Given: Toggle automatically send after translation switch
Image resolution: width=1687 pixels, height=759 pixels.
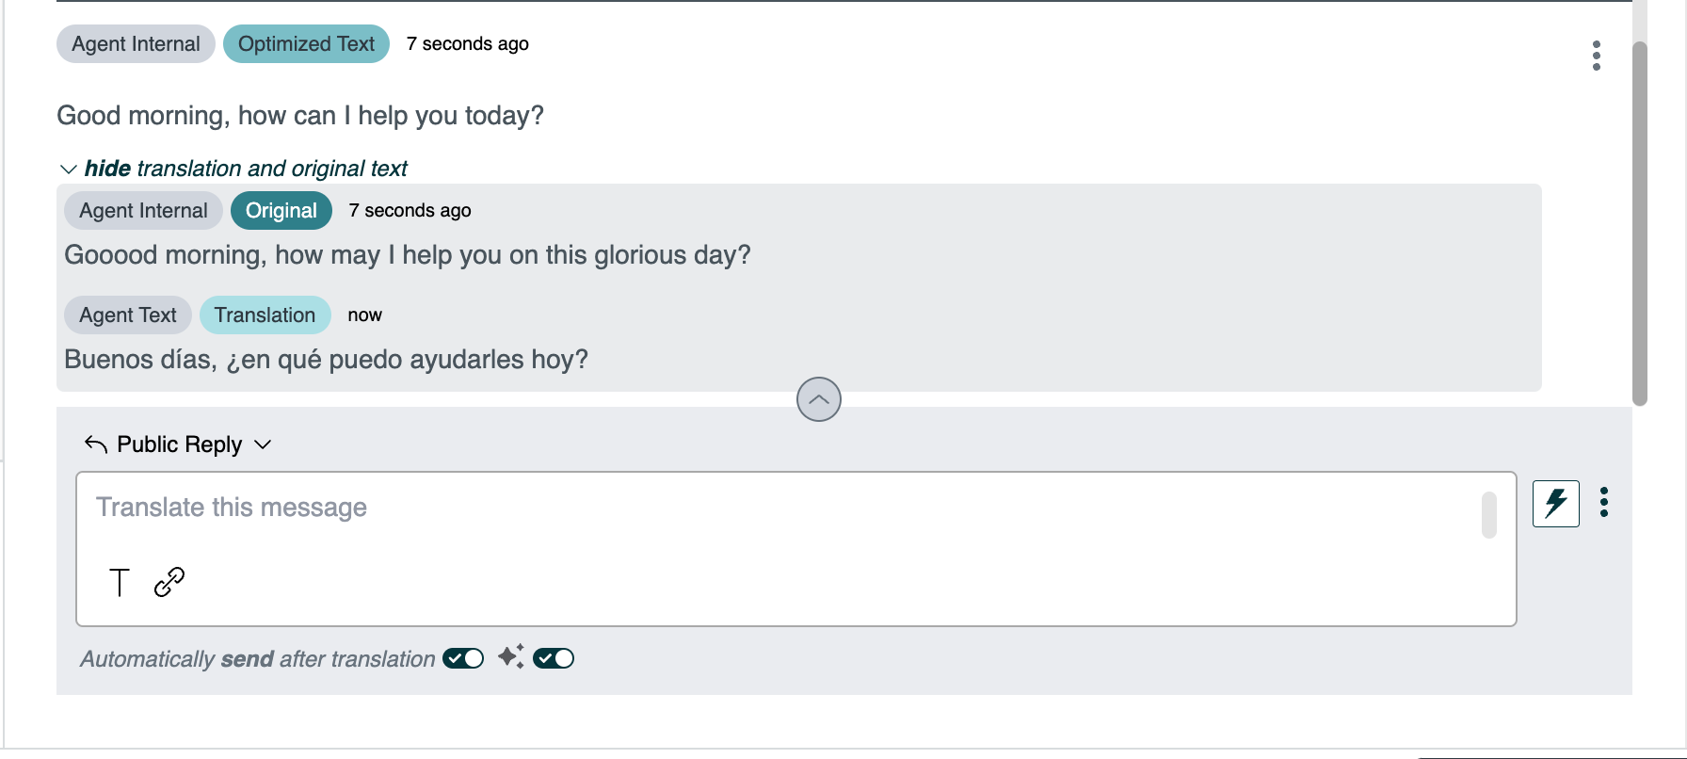Looking at the screenshot, I should [x=463, y=658].
